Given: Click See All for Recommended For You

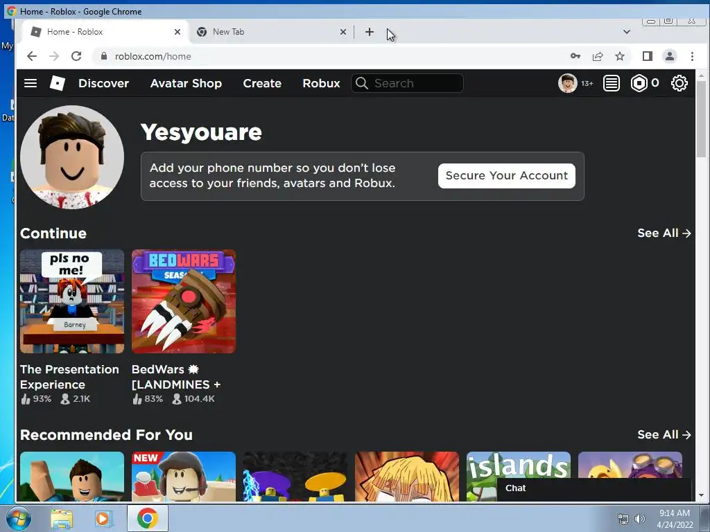Looking at the screenshot, I should coord(664,435).
